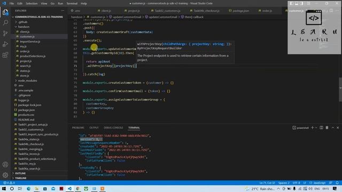Open terminal launch profile dropdown arrow
This screenshot has height=192, width=342.
316,127
